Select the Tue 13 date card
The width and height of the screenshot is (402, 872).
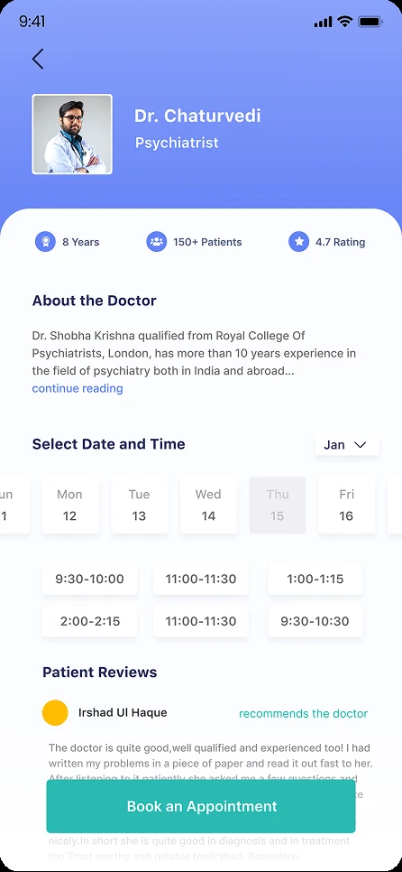[x=139, y=505]
